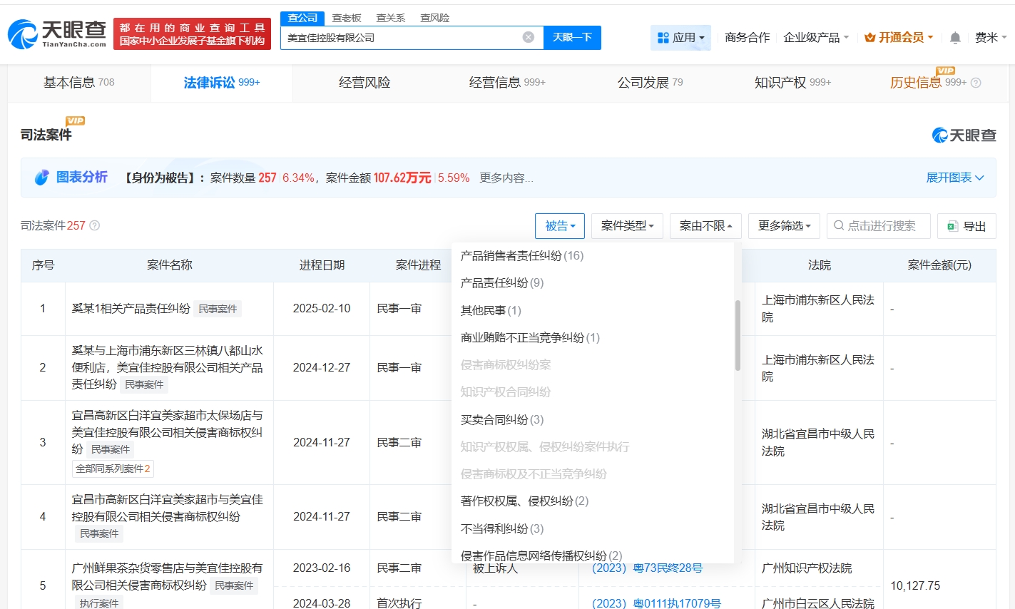Click the magnifier icon in the 点击进行搜索 box

(x=837, y=225)
